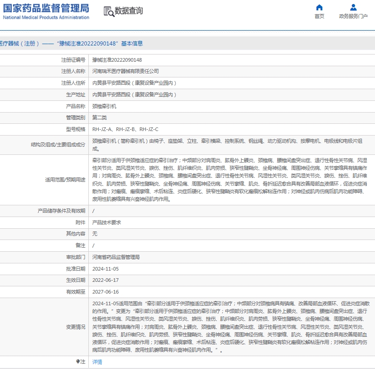This screenshot has width=375, height=371.
Task: Click the change record starting 2024-11-05适用范围由
Action: (x=231, y=327)
